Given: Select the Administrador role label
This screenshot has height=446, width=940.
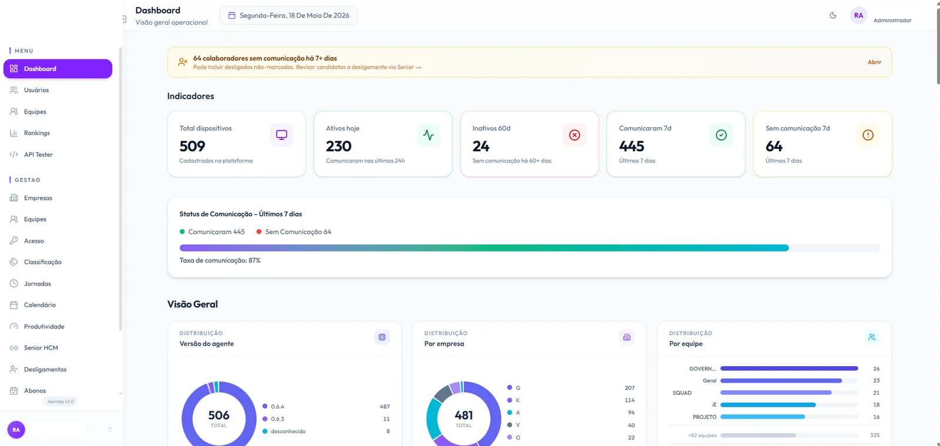Looking at the screenshot, I should (x=892, y=20).
